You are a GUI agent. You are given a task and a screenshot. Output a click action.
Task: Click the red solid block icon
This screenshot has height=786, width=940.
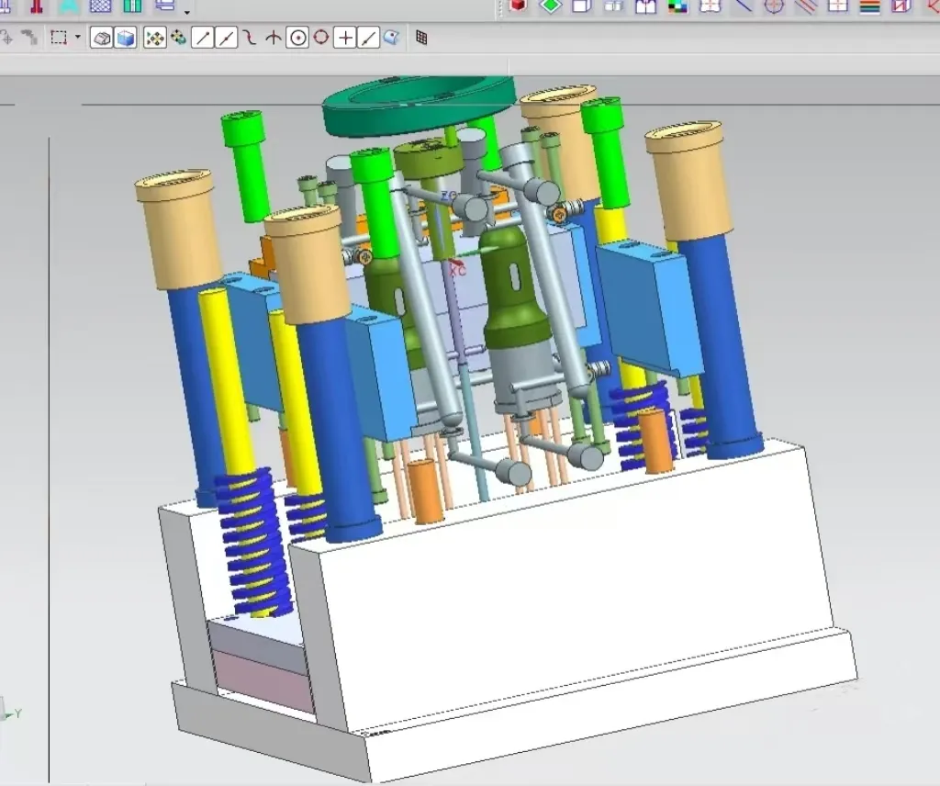(518, 6)
